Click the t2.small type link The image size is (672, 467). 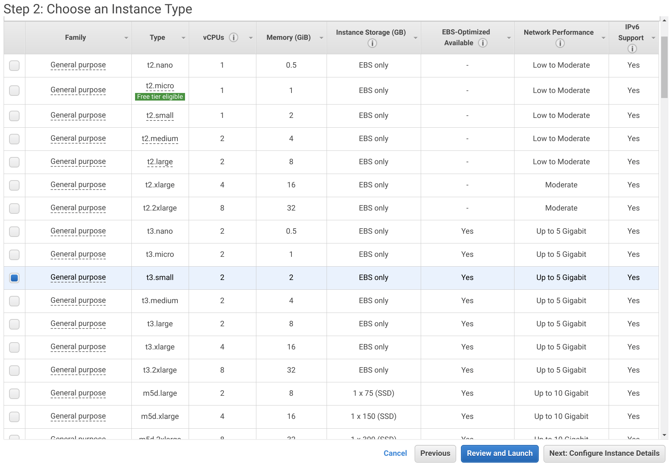tap(160, 116)
